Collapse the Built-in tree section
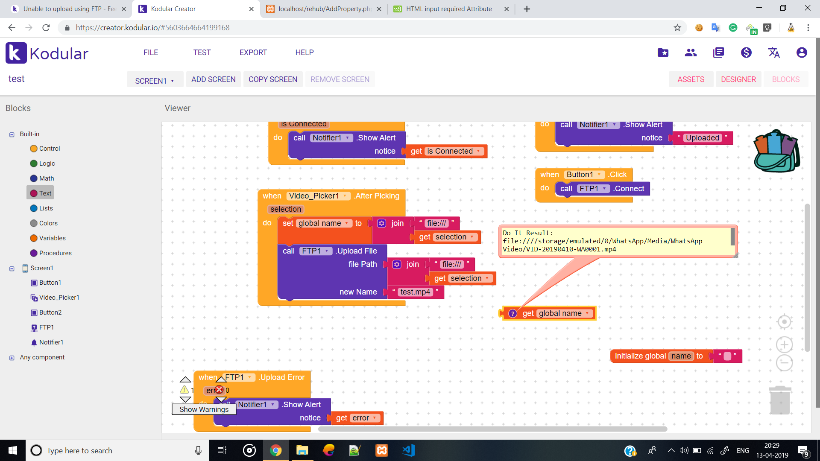 (x=12, y=134)
